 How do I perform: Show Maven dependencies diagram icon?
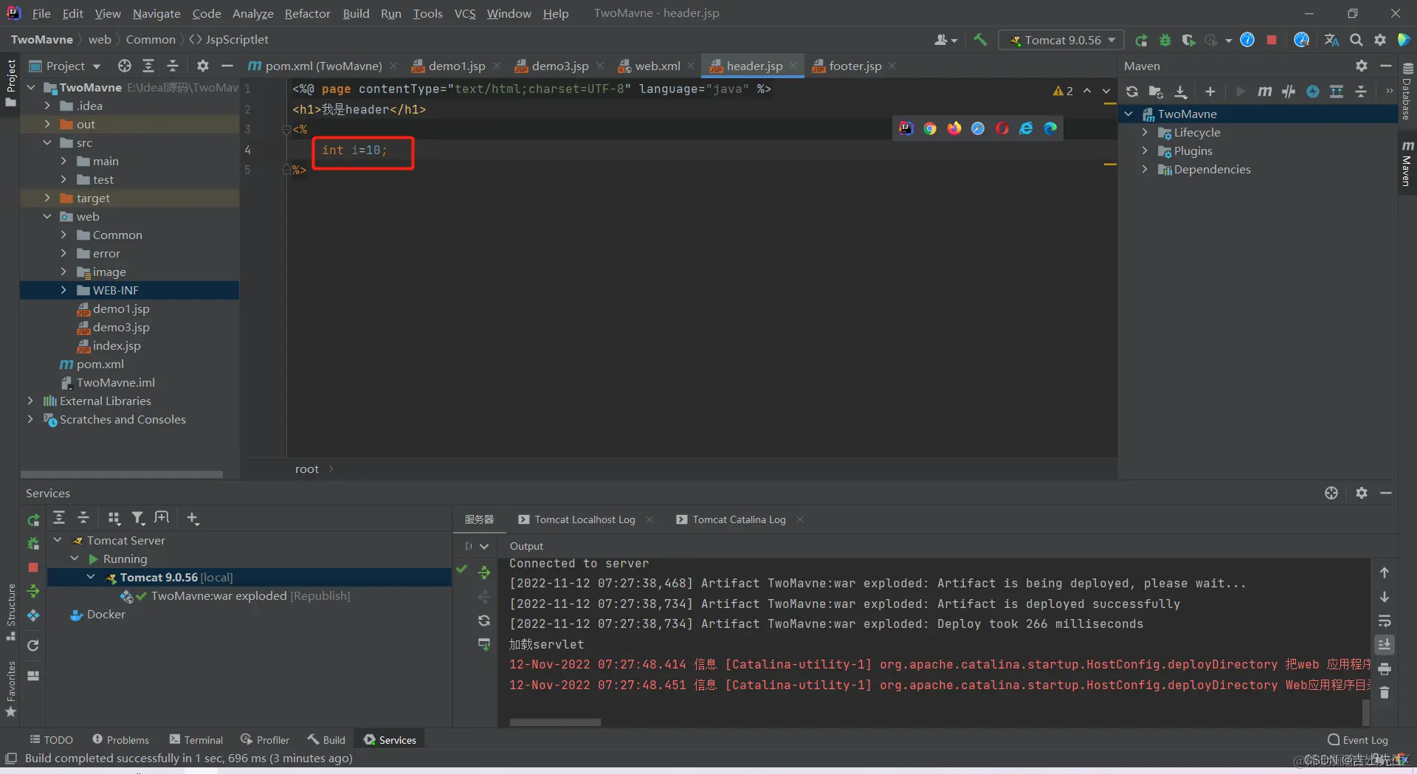click(x=1337, y=91)
